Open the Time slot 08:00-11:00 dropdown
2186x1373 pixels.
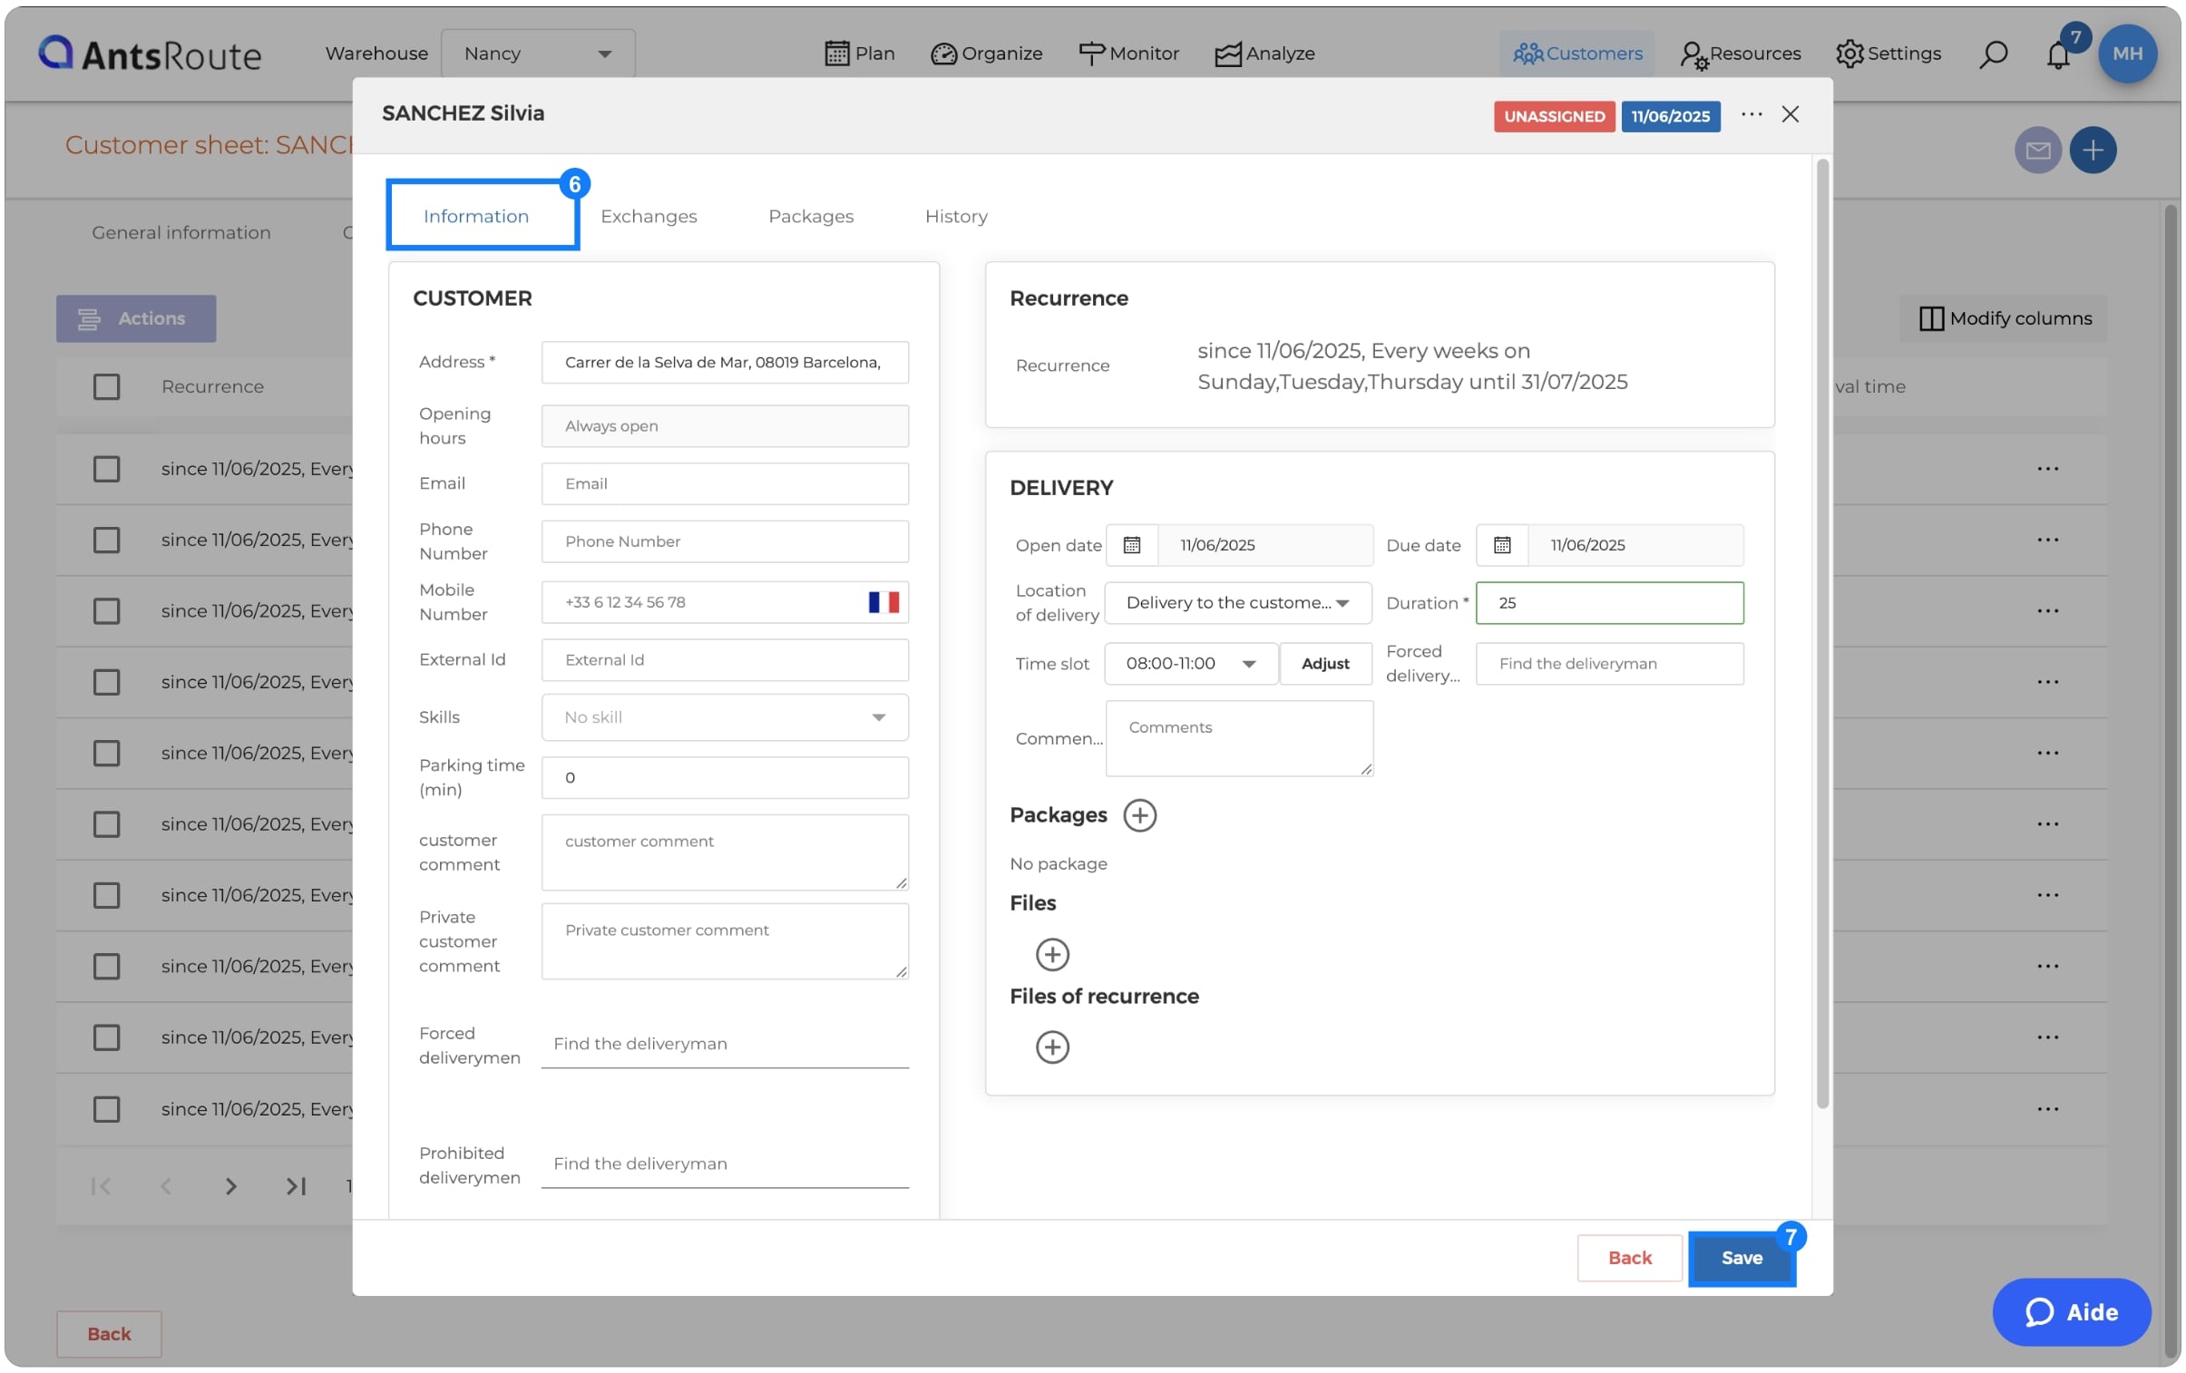coord(1191,663)
